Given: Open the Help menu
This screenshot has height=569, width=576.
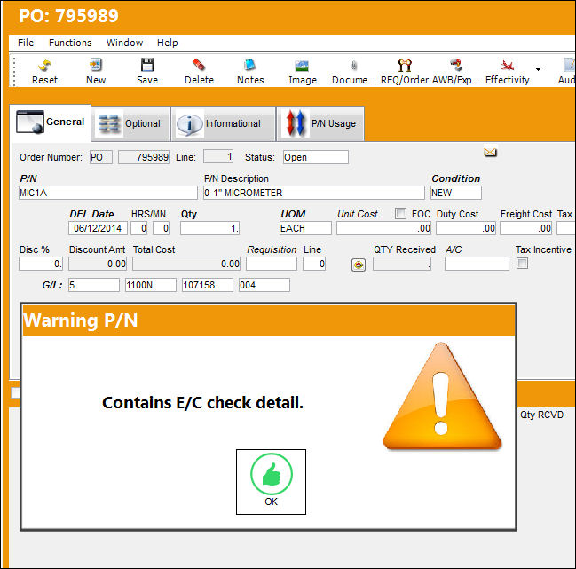Looking at the screenshot, I should [x=168, y=43].
